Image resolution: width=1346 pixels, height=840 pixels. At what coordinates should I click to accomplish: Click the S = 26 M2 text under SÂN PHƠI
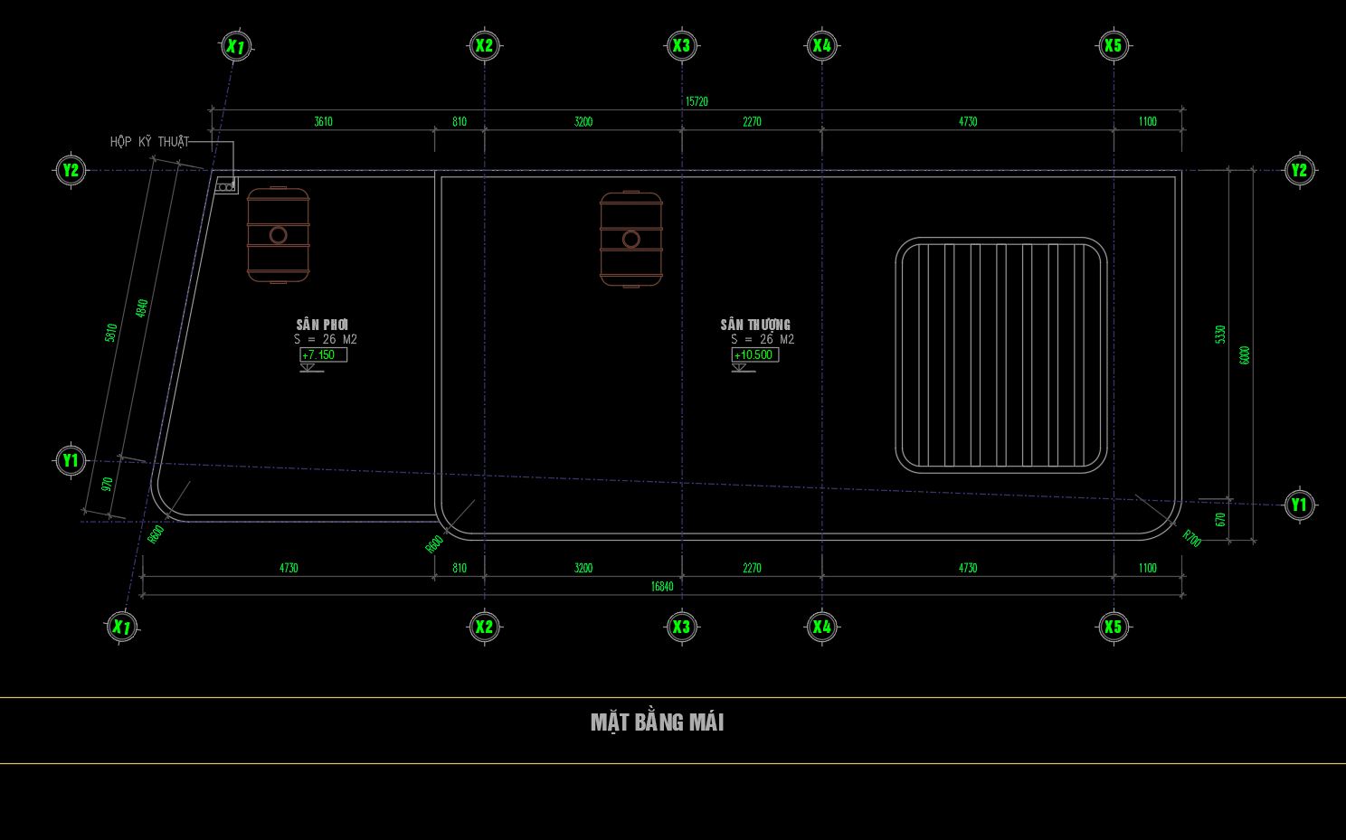tap(326, 340)
